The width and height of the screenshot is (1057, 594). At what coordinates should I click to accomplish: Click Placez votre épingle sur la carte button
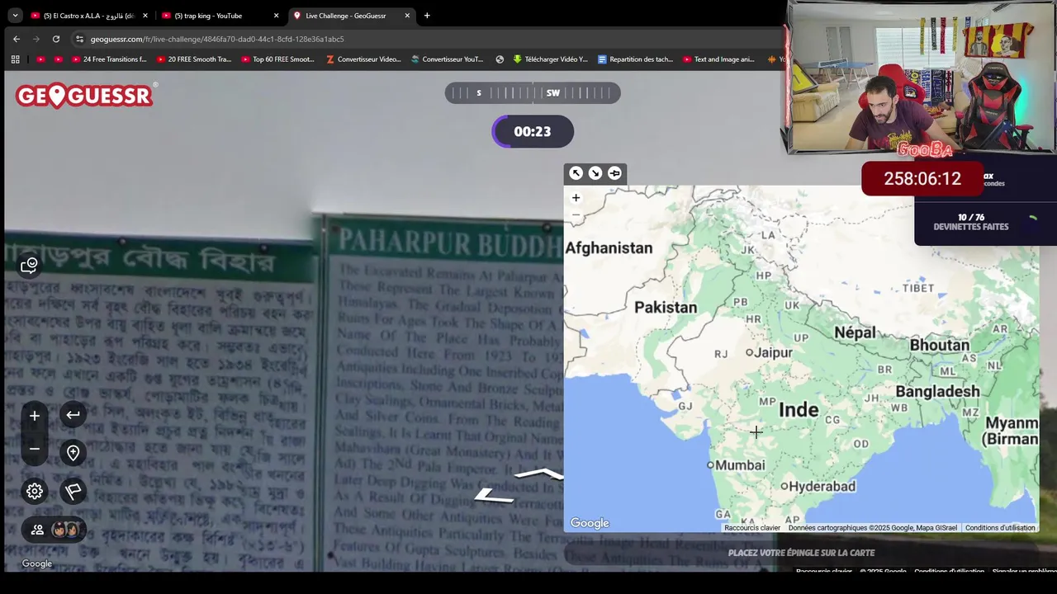click(x=801, y=553)
